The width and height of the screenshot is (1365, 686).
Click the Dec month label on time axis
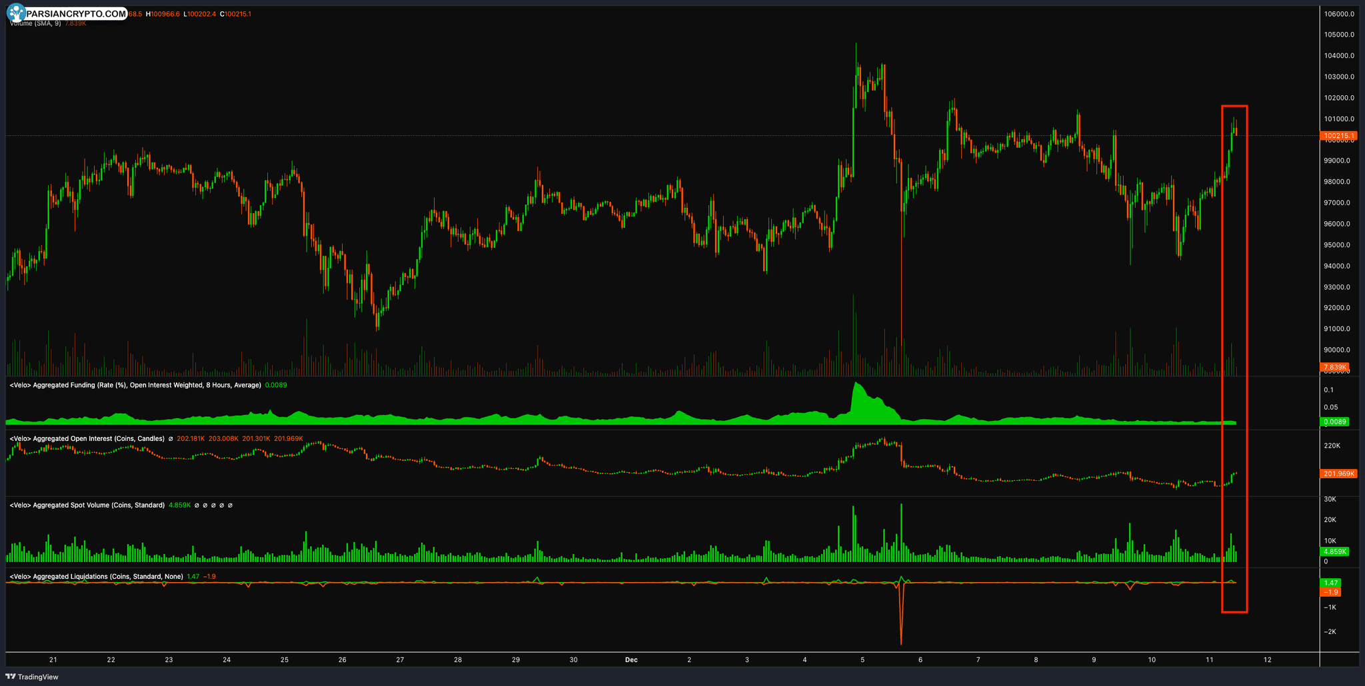click(631, 660)
